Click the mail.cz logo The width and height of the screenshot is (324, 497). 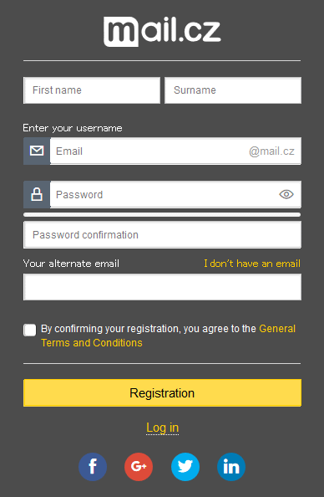[162, 32]
